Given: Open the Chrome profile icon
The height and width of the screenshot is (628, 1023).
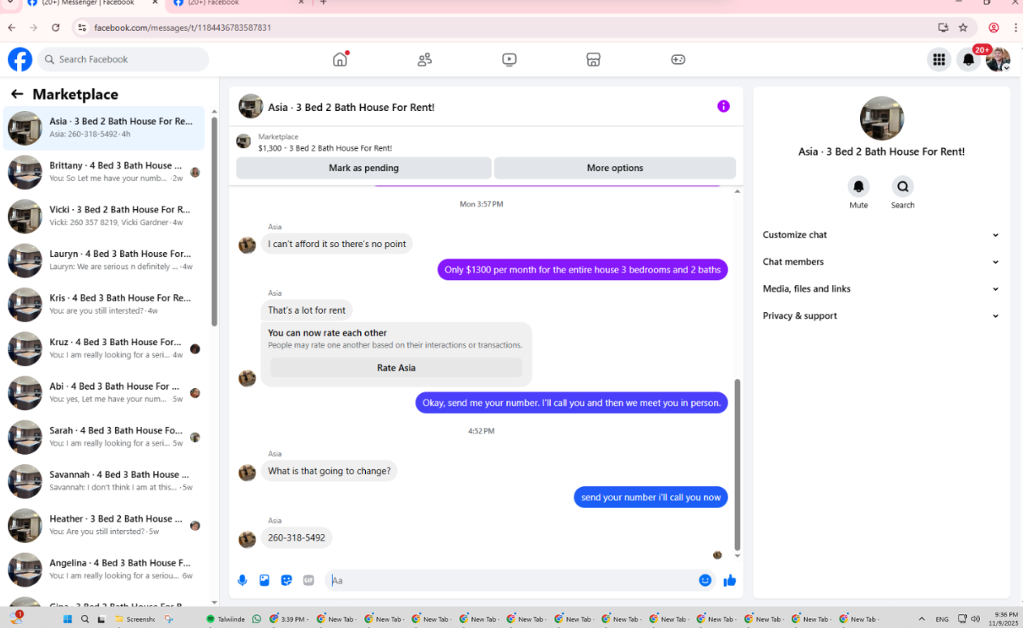Looking at the screenshot, I should point(994,28).
